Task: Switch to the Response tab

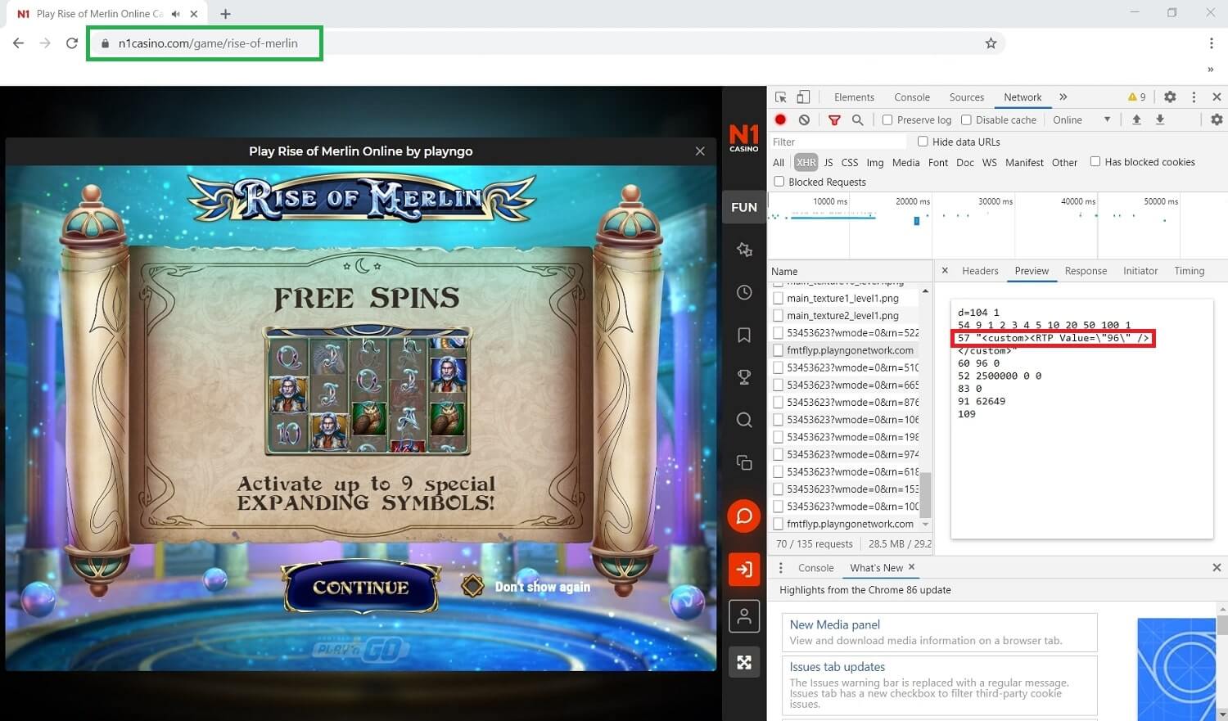Action: 1086,271
